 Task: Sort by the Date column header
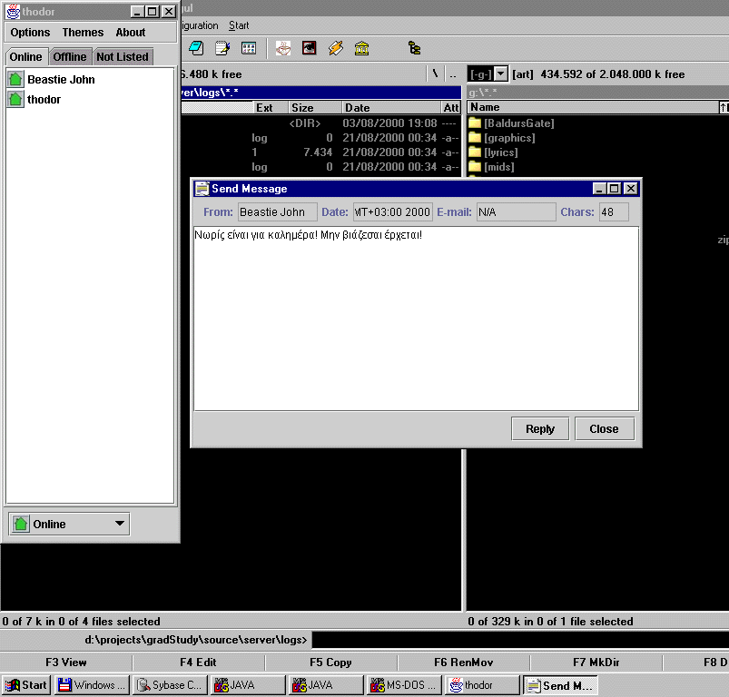tap(391, 108)
